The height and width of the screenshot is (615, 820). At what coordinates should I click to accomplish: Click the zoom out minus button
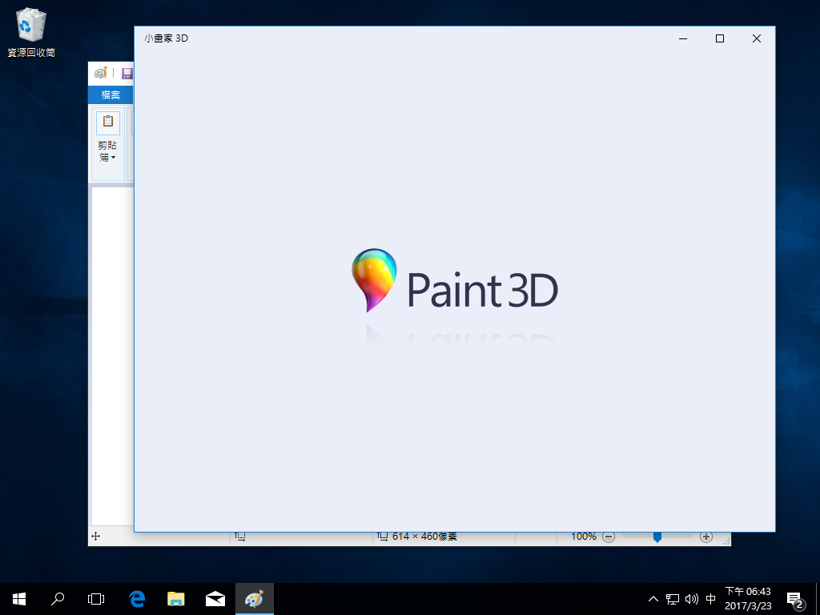pyautogui.click(x=609, y=537)
